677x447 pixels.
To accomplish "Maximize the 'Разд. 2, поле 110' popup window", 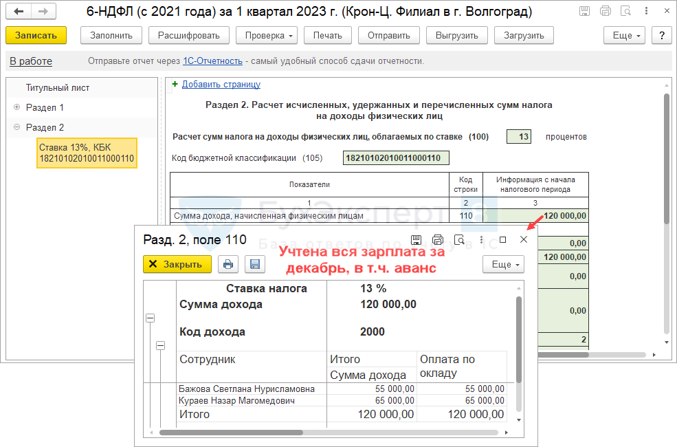I will (x=502, y=240).
